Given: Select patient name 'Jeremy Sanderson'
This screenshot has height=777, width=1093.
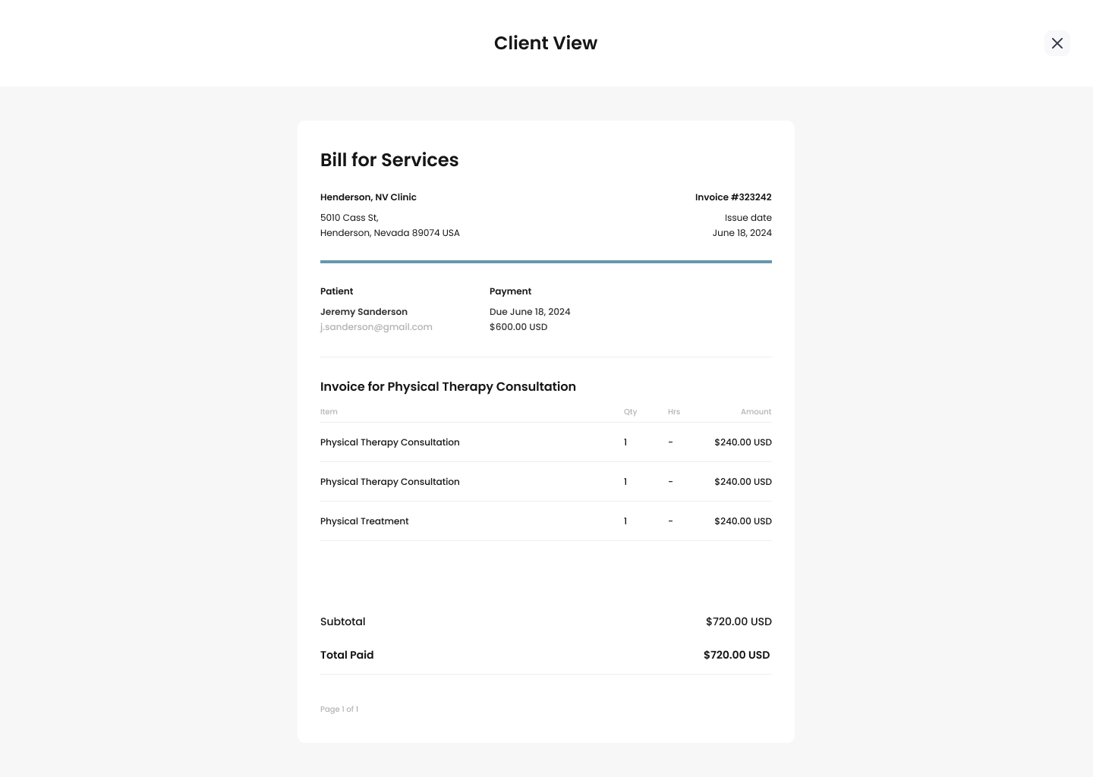Looking at the screenshot, I should [x=364, y=312].
